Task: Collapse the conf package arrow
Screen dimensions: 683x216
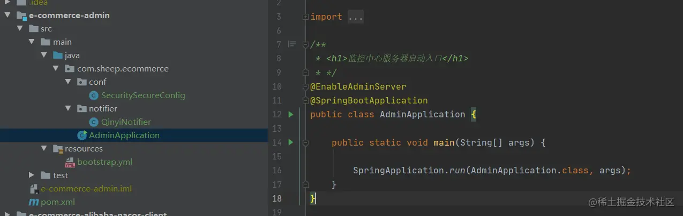Action: (67, 82)
